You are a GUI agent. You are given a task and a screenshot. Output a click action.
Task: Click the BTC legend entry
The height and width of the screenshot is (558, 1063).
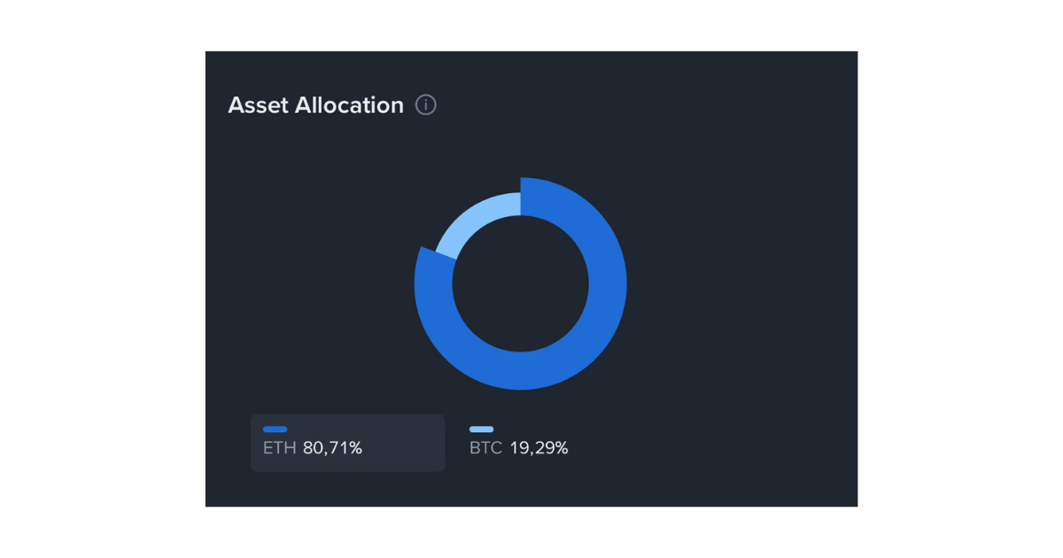coord(518,443)
